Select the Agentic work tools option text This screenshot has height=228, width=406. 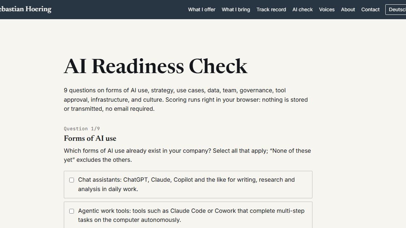tap(191, 215)
